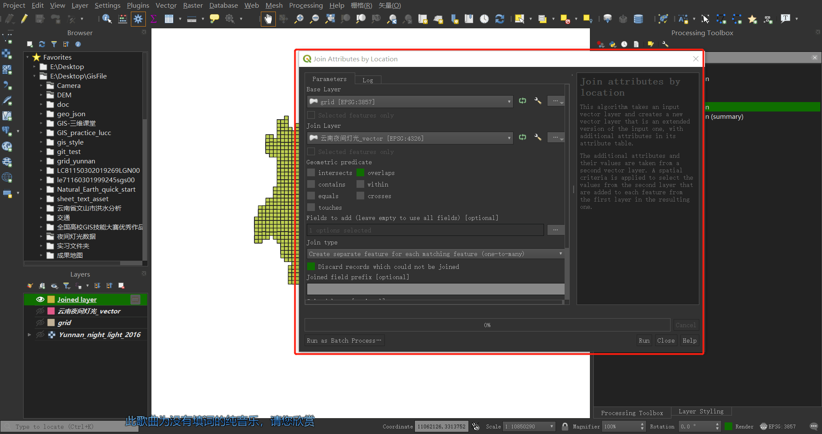Viewport: 822px width, 434px height.
Task: Open advanced options wrench for Join Layer
Action: [538, 138]
